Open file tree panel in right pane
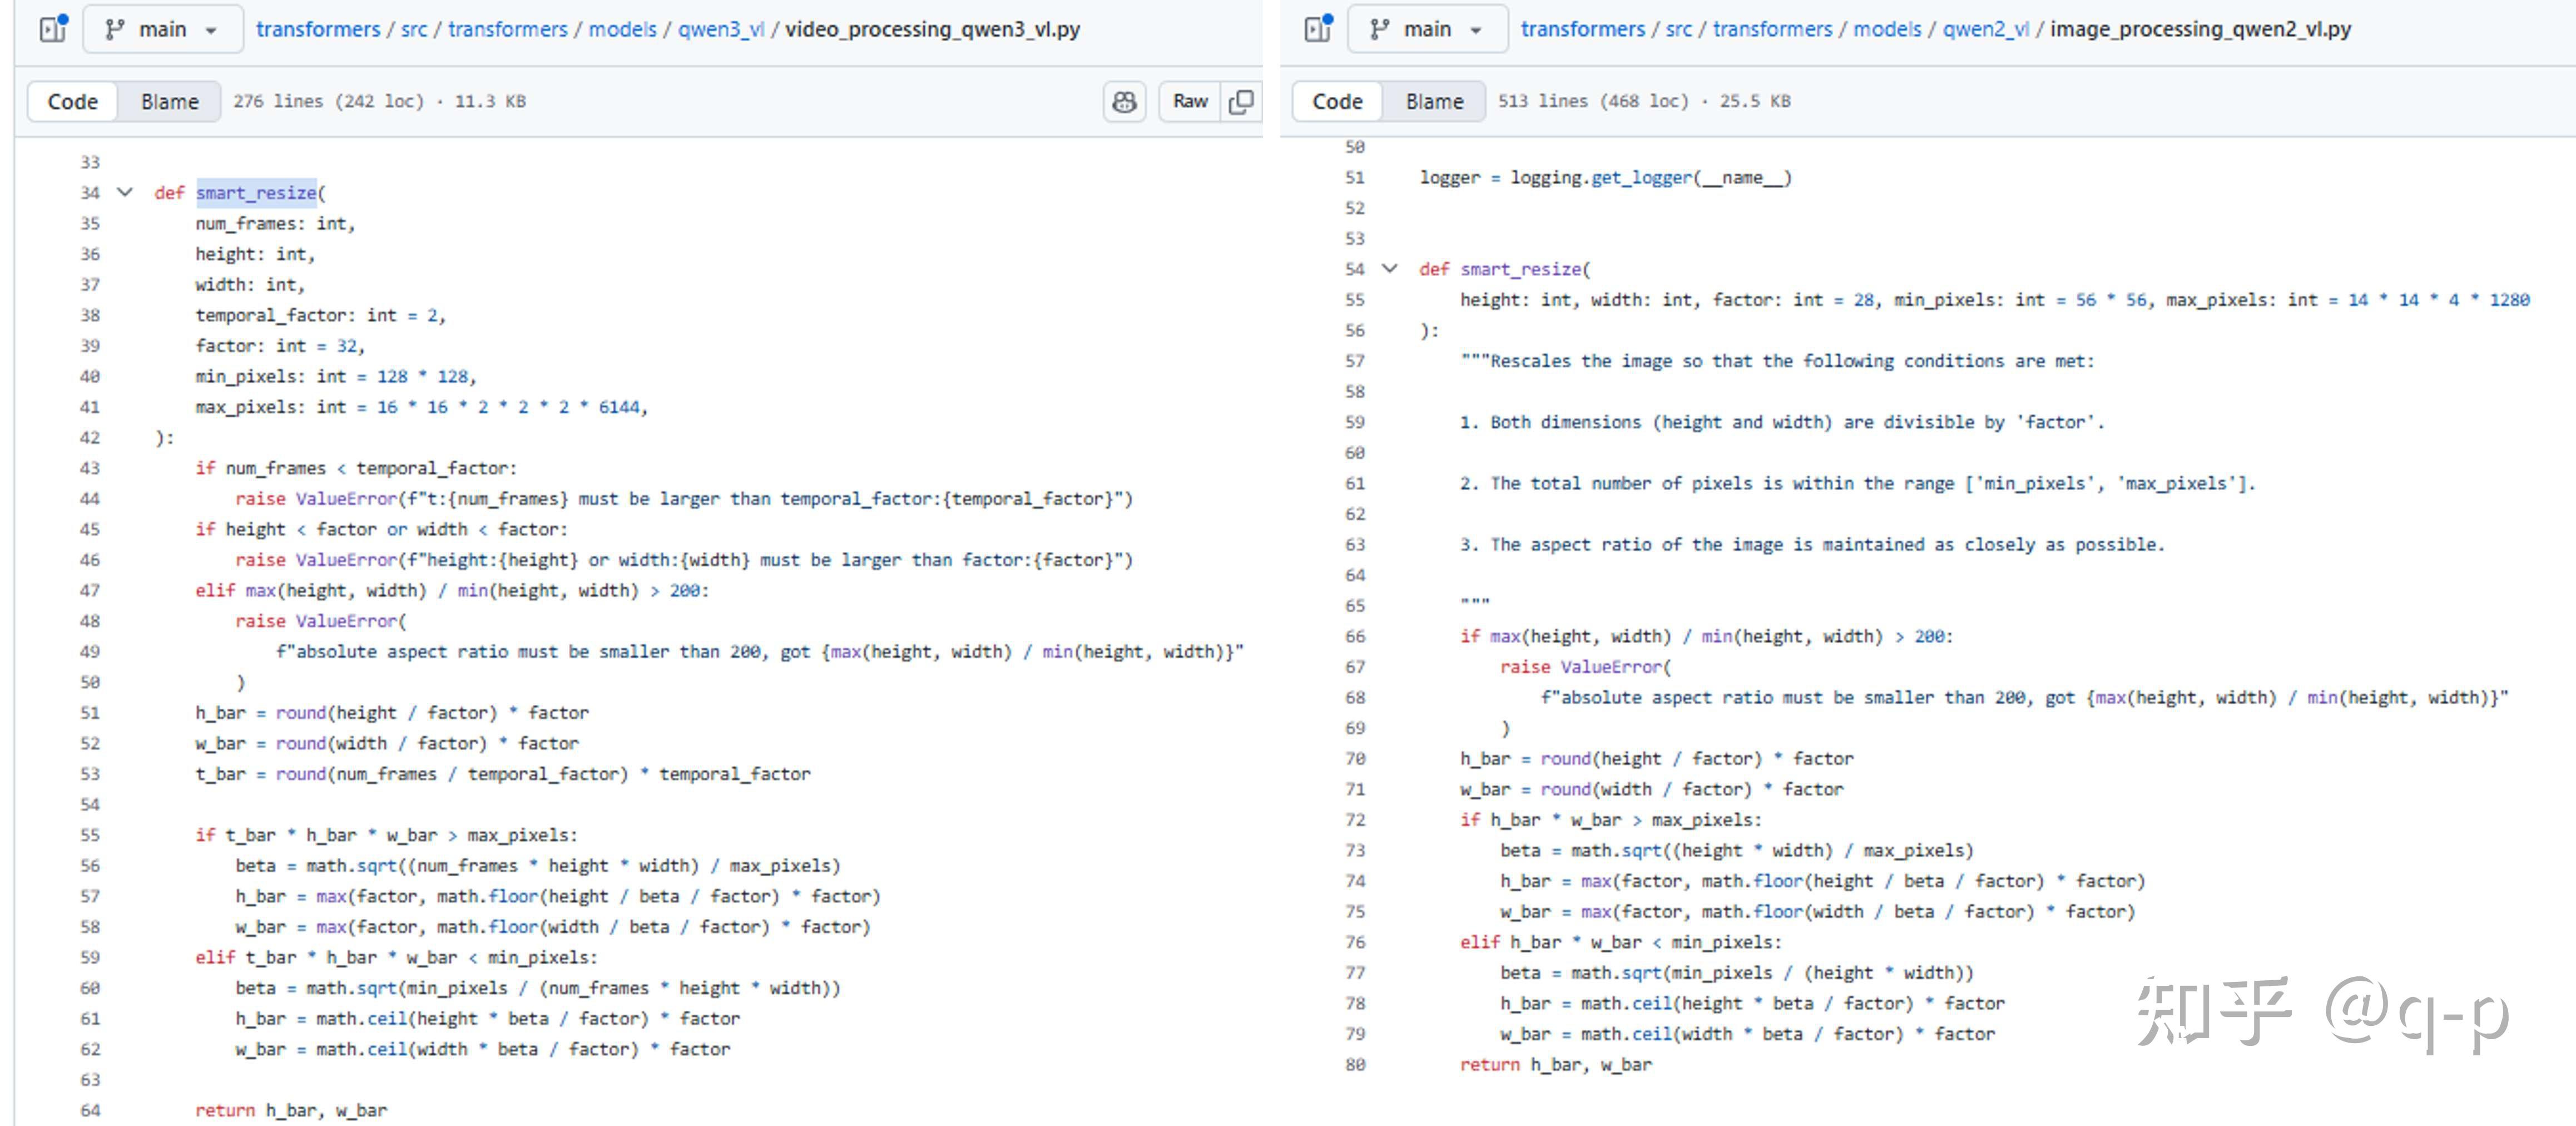The width and height of the screenshot is (2576, 1126). coord(1318,28)
